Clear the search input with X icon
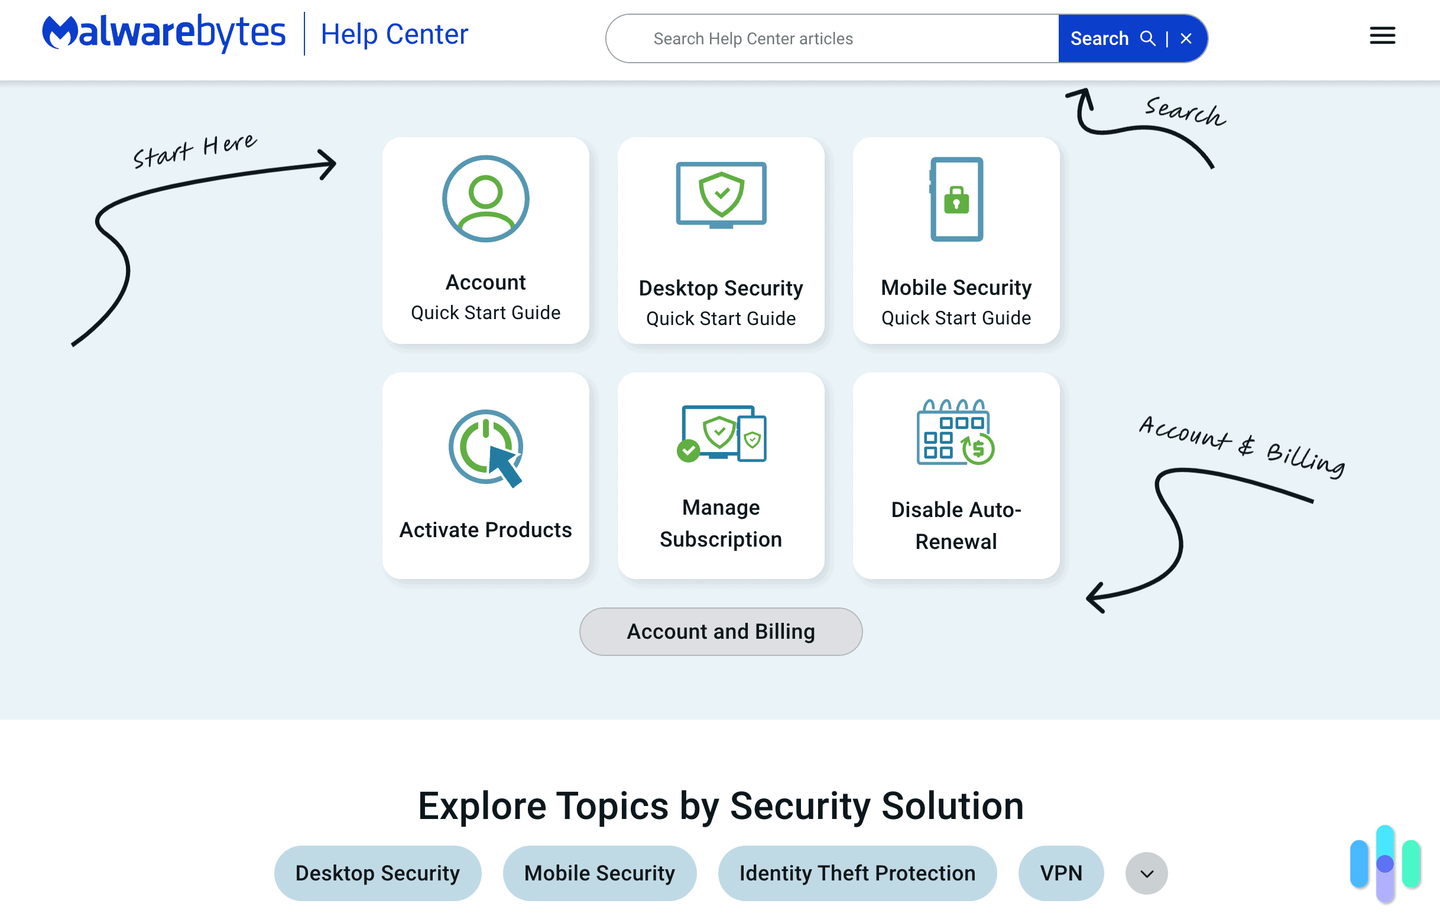 tap(1186, 39)
